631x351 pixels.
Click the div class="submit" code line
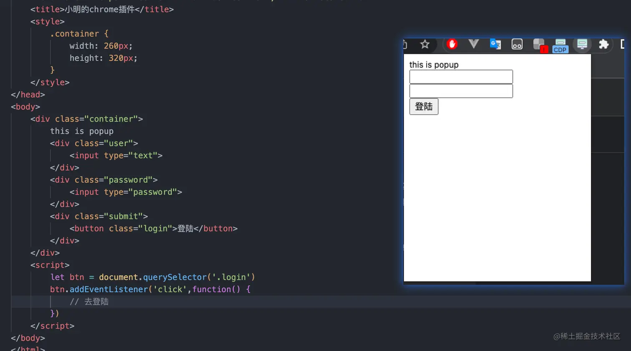(x=99, y=217)
